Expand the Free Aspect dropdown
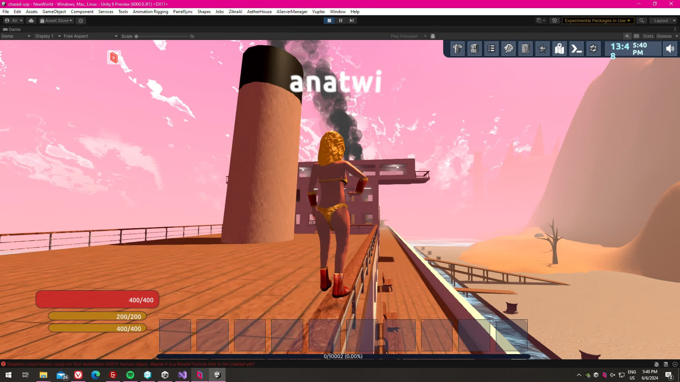This screenshot has height=382, width=680. click(90, 36)
